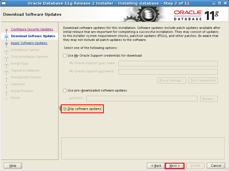The image size is (229, 171).
Task: Click Prerequisite Checks step text
Action: click(x=26, y=77)
